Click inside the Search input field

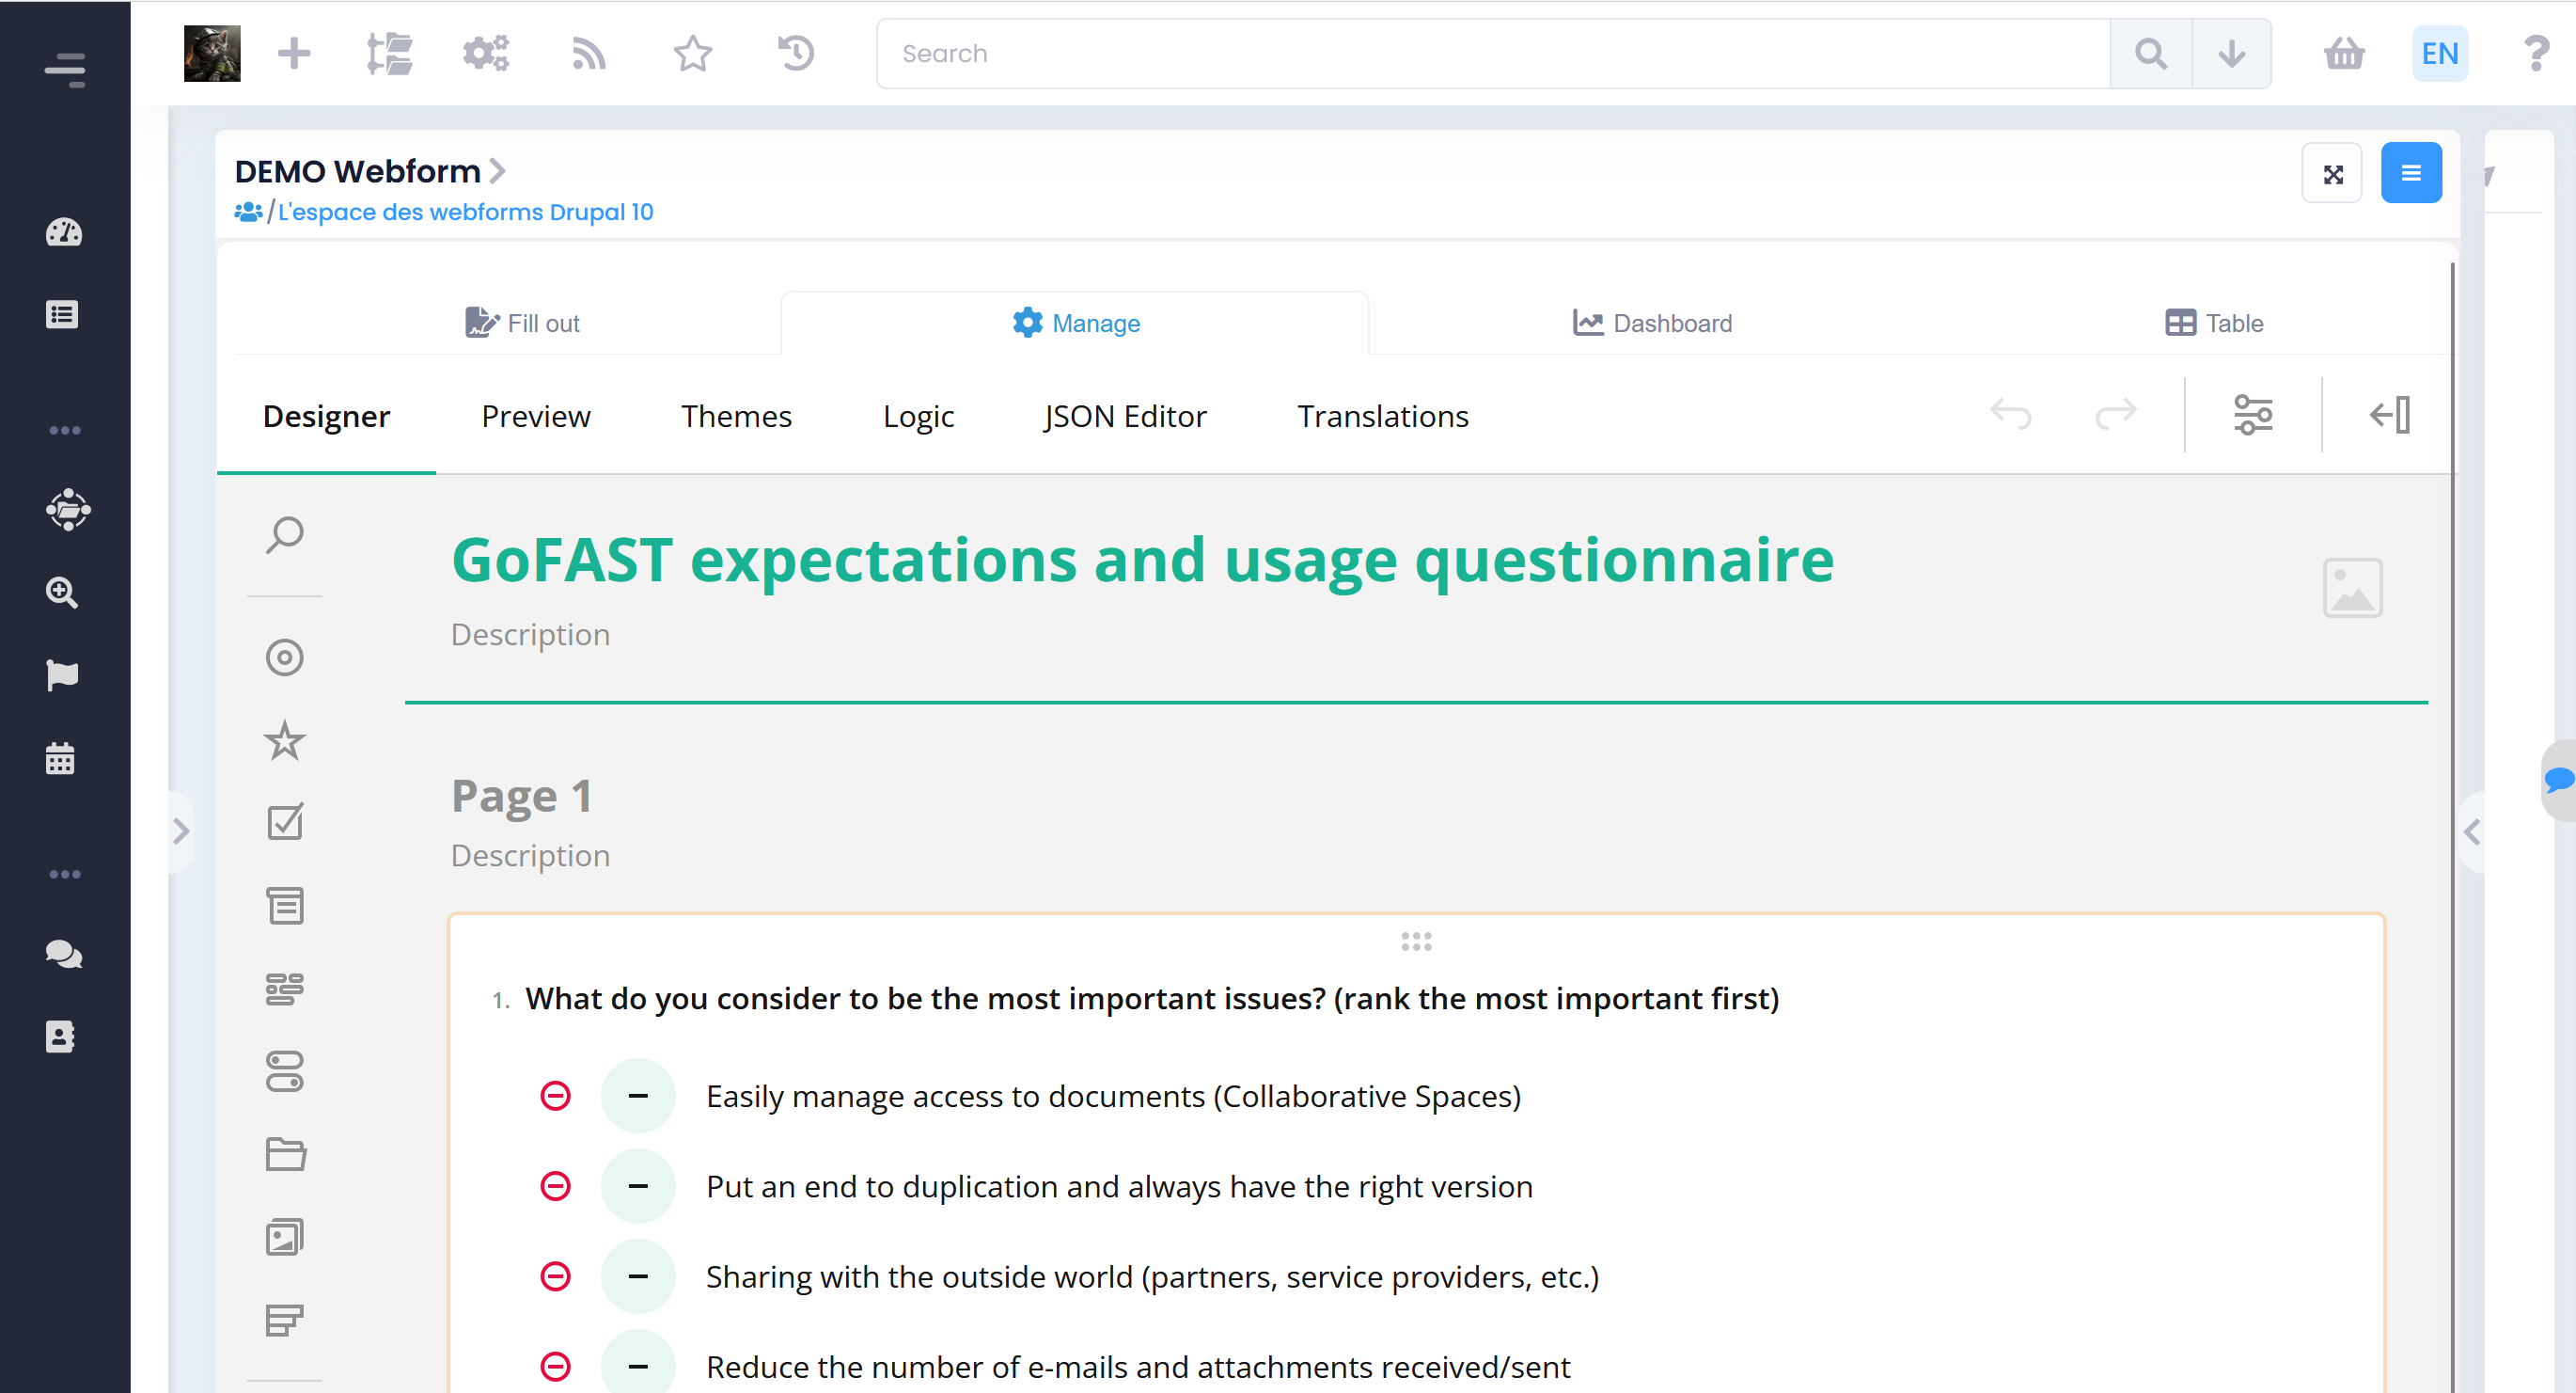tap(1400, 53)
